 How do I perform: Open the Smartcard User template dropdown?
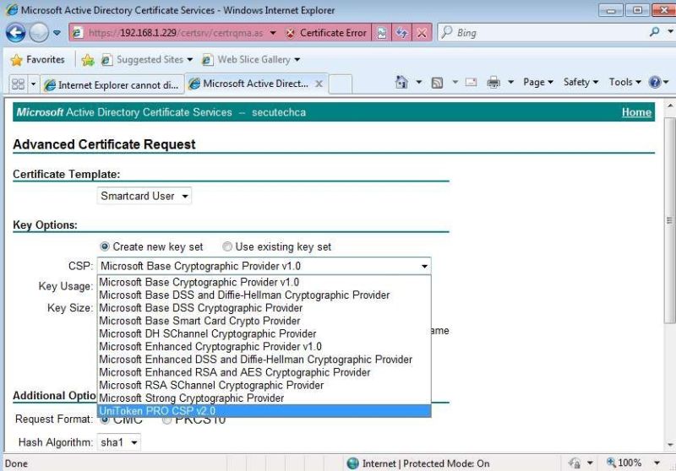click(144, 196)
